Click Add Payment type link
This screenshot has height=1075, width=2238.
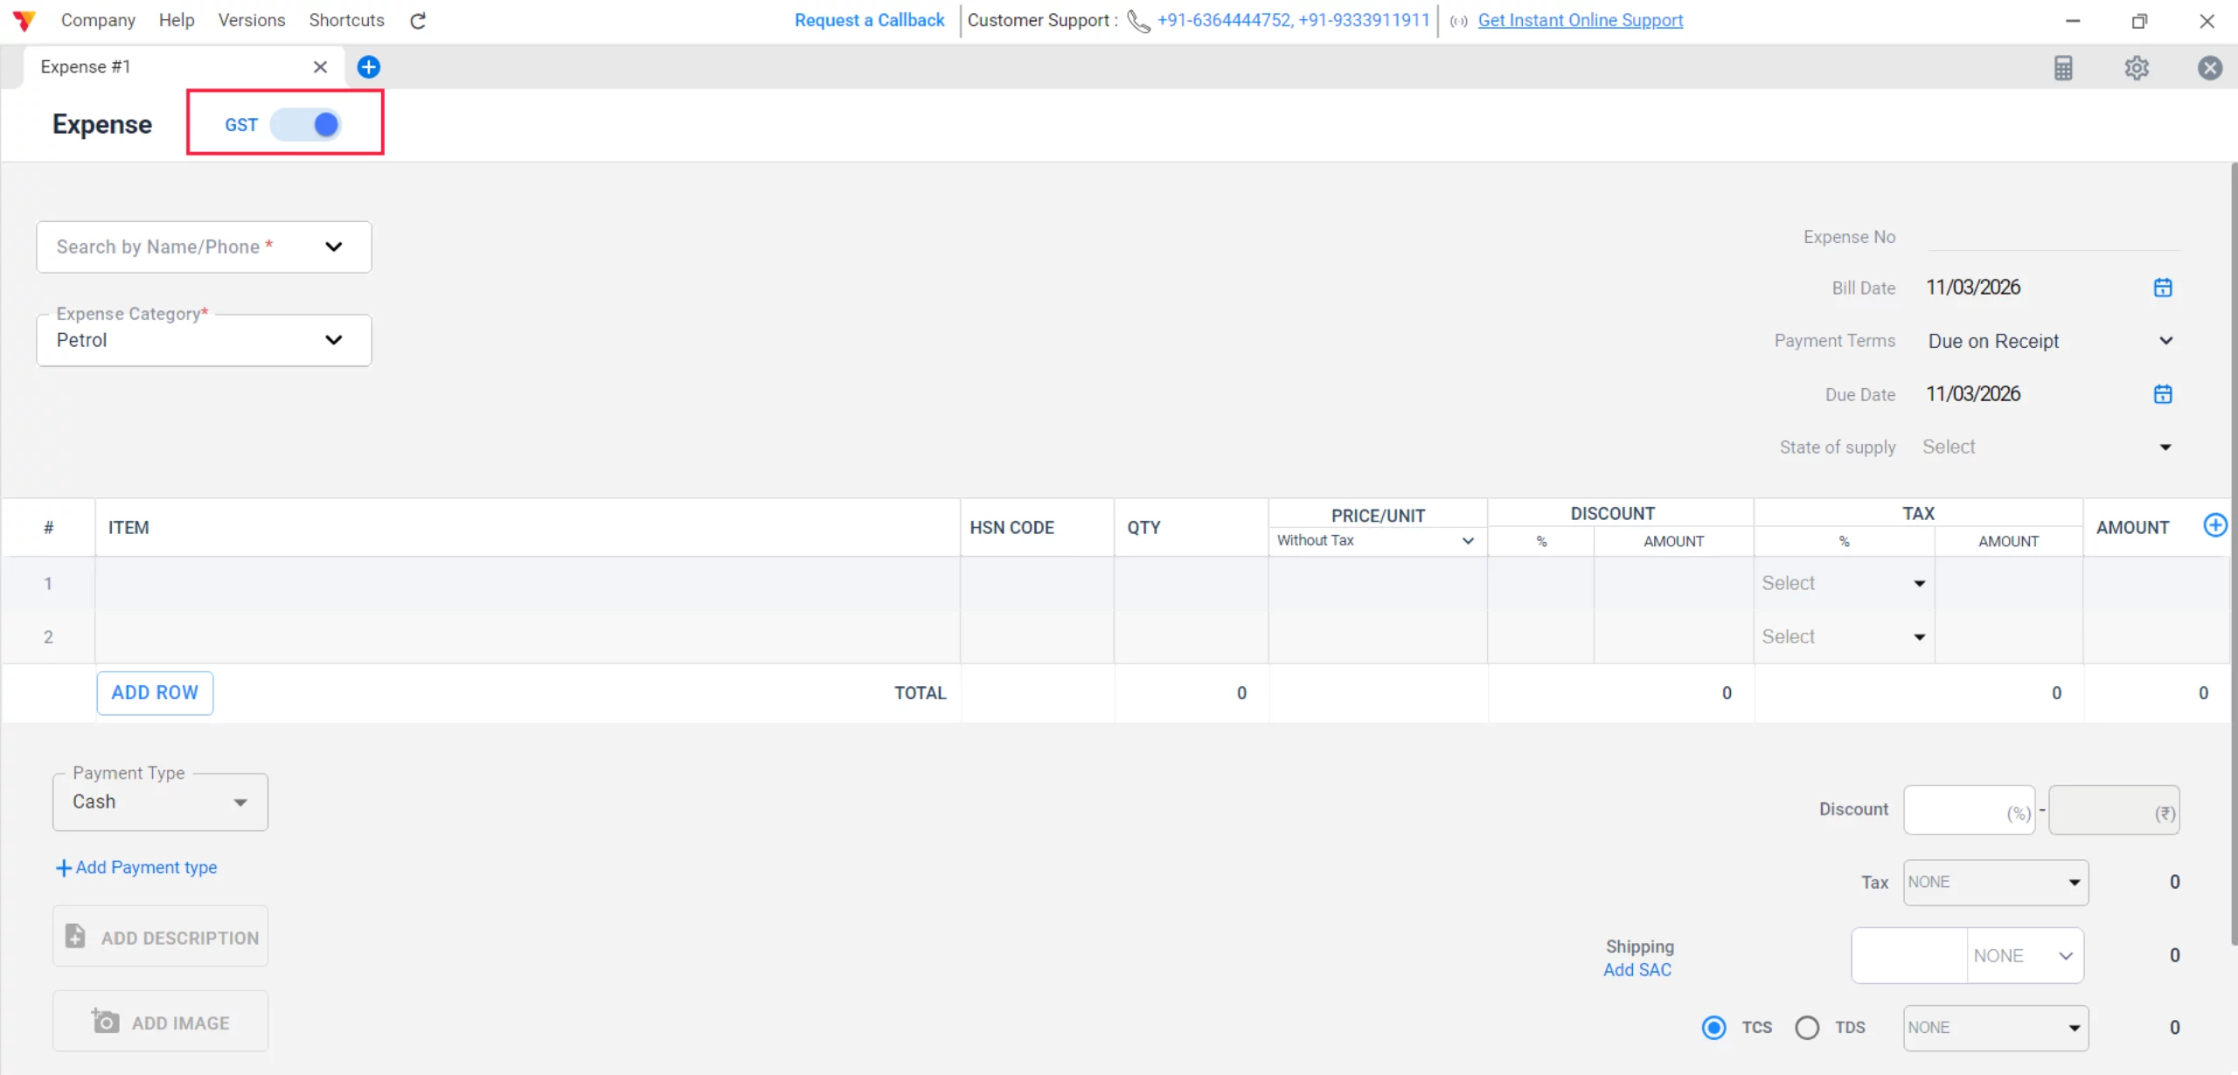point(136,868)
